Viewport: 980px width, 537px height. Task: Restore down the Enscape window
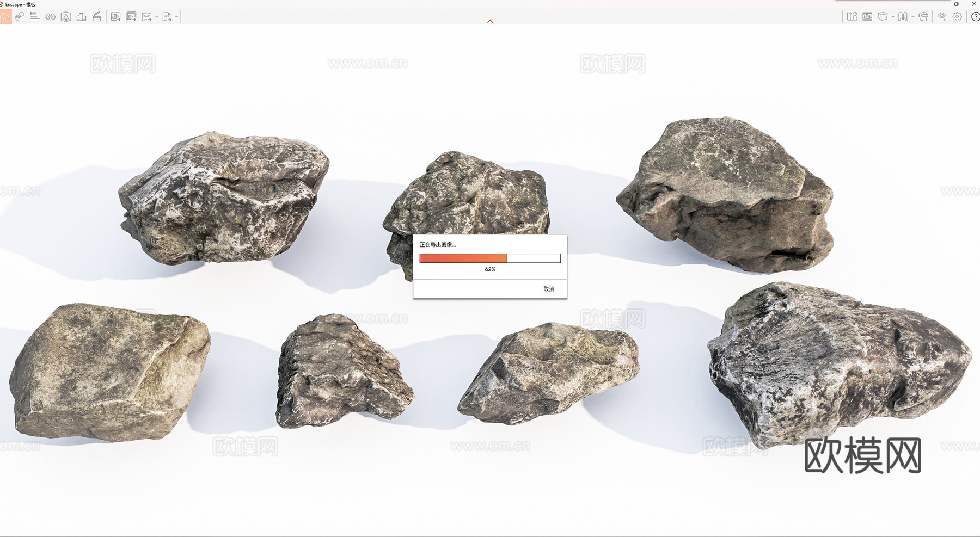(x=957, y=4)
